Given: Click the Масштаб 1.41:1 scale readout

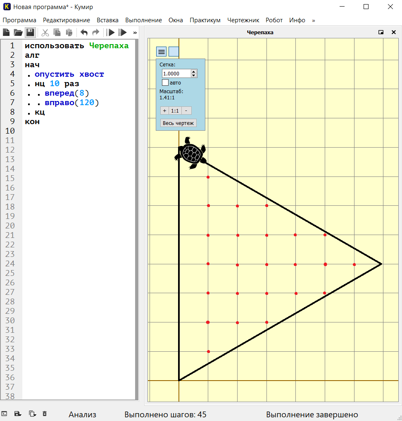Looking at the screenshot, I should [x=171, y=94].
